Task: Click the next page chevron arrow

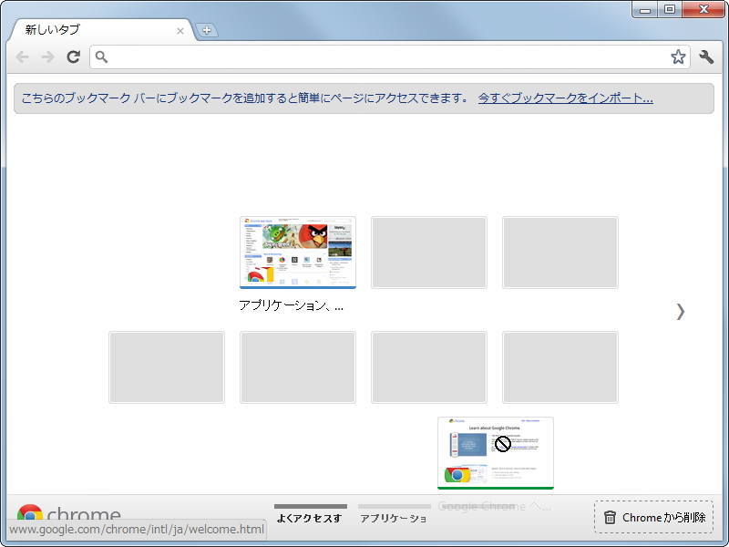Action: coord(681,311)
